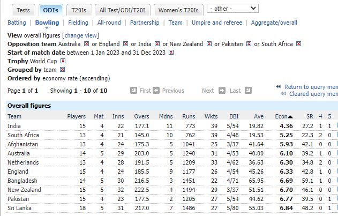Sort table by Mdns column

[x=166, y=116]
